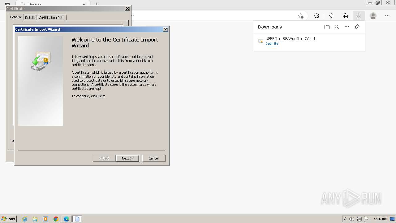Open a new browser tab

tap(97, 4)
